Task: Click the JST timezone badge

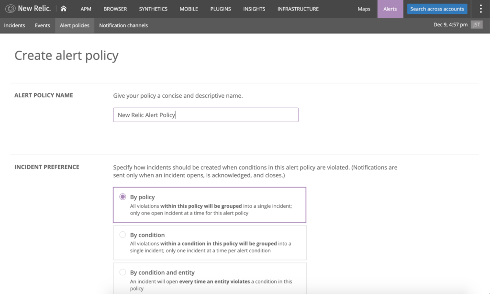Action: (x=477, y=25)
